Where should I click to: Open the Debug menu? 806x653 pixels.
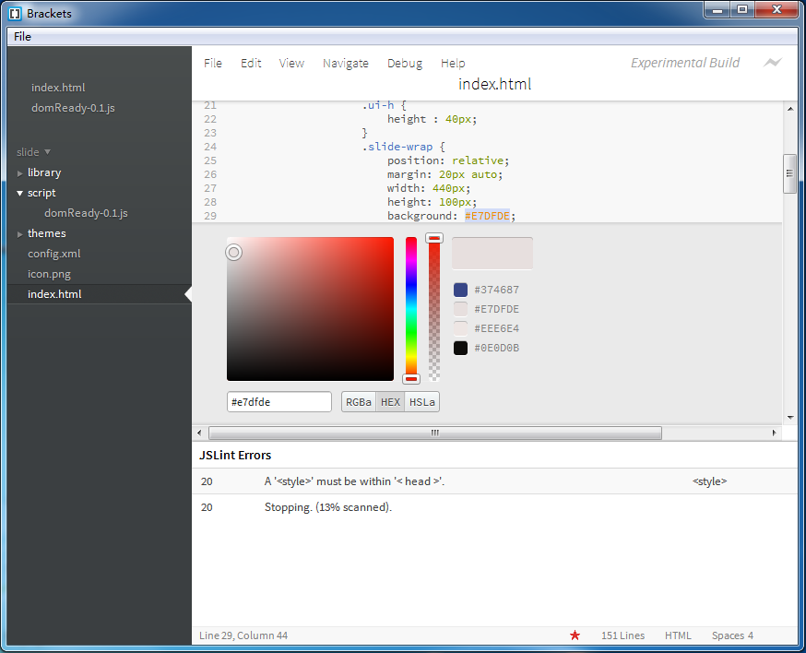coord(404,64)
